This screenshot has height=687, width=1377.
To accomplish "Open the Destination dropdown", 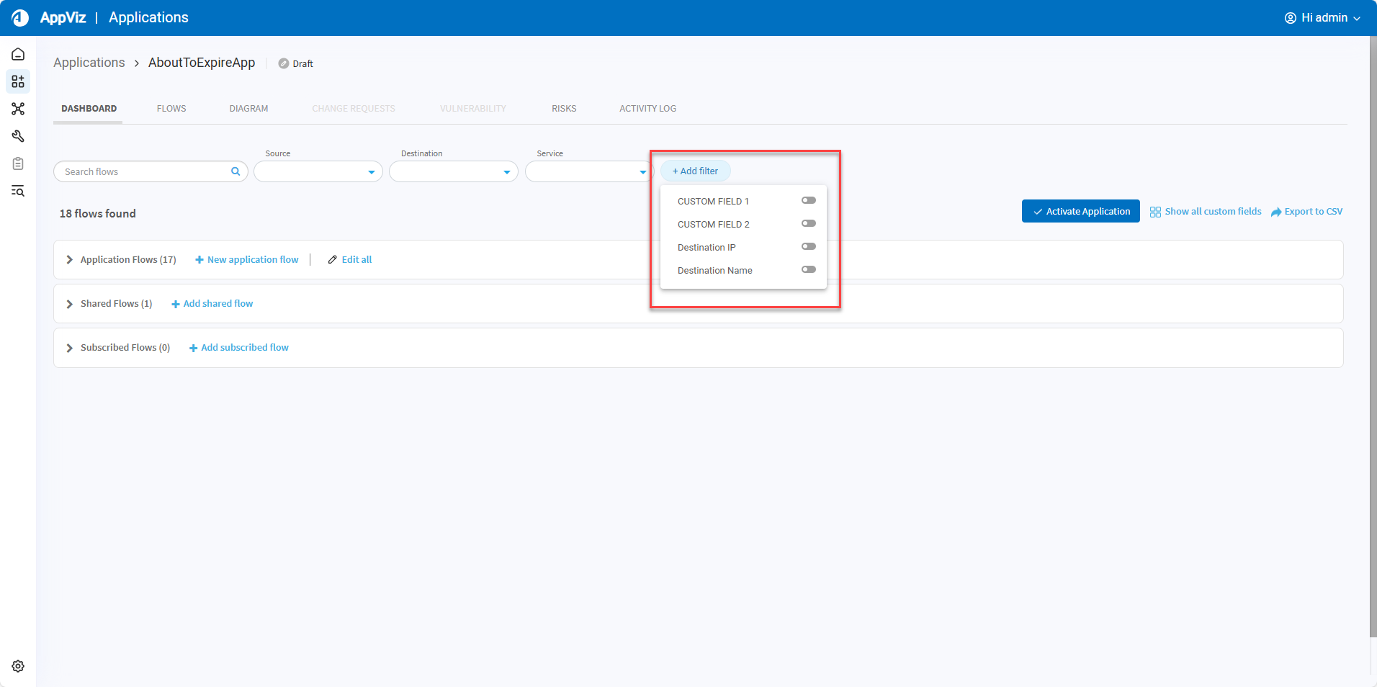I will pos(453,172).
